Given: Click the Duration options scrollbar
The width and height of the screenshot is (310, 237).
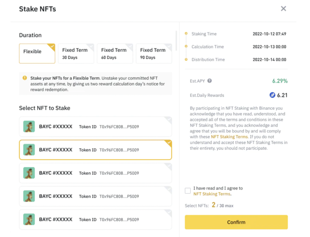Looking at the screenshot, I should (176, 41).
